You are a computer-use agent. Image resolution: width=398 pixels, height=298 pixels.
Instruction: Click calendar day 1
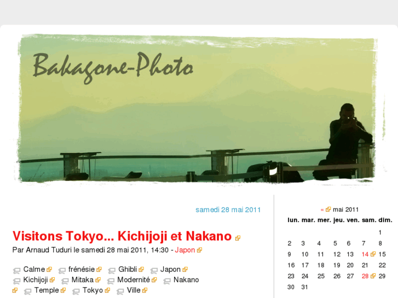click(x=380, y=232)
